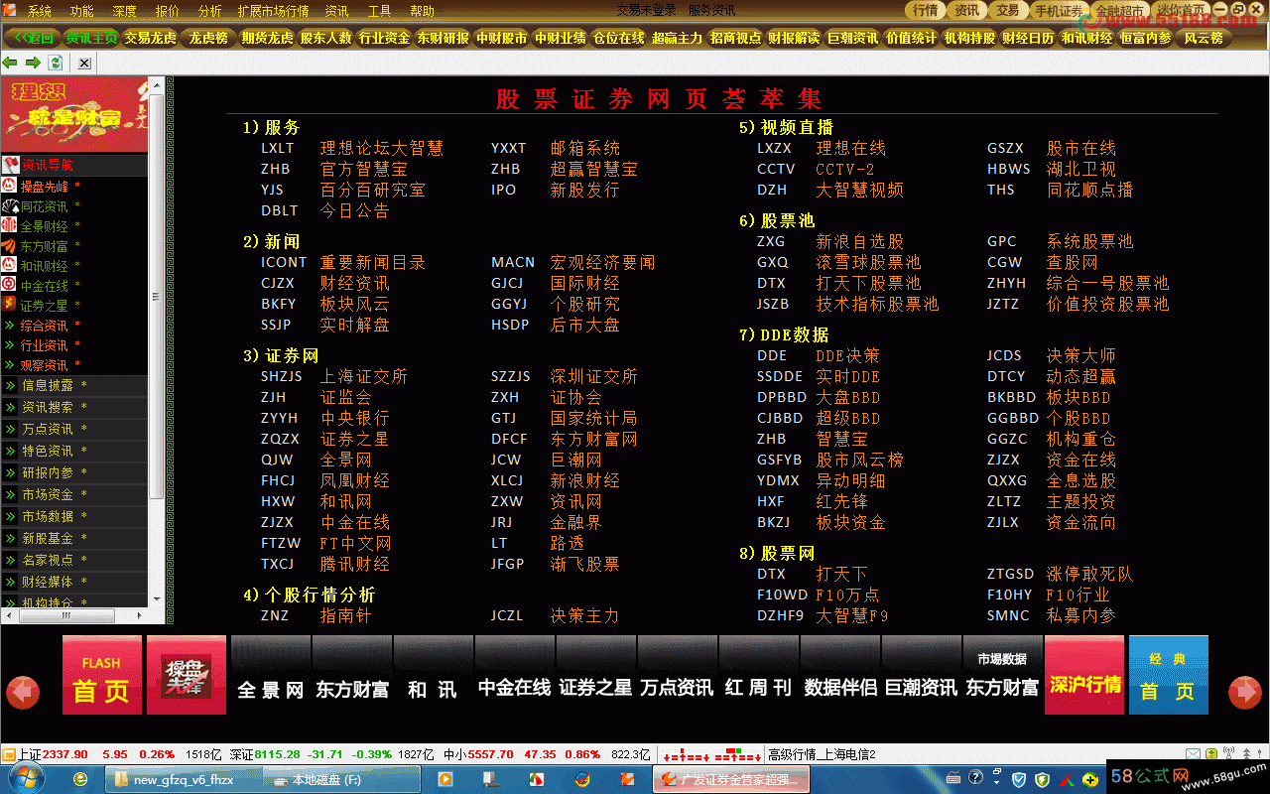Click the blue 经典首页 button

[1169, 675]
